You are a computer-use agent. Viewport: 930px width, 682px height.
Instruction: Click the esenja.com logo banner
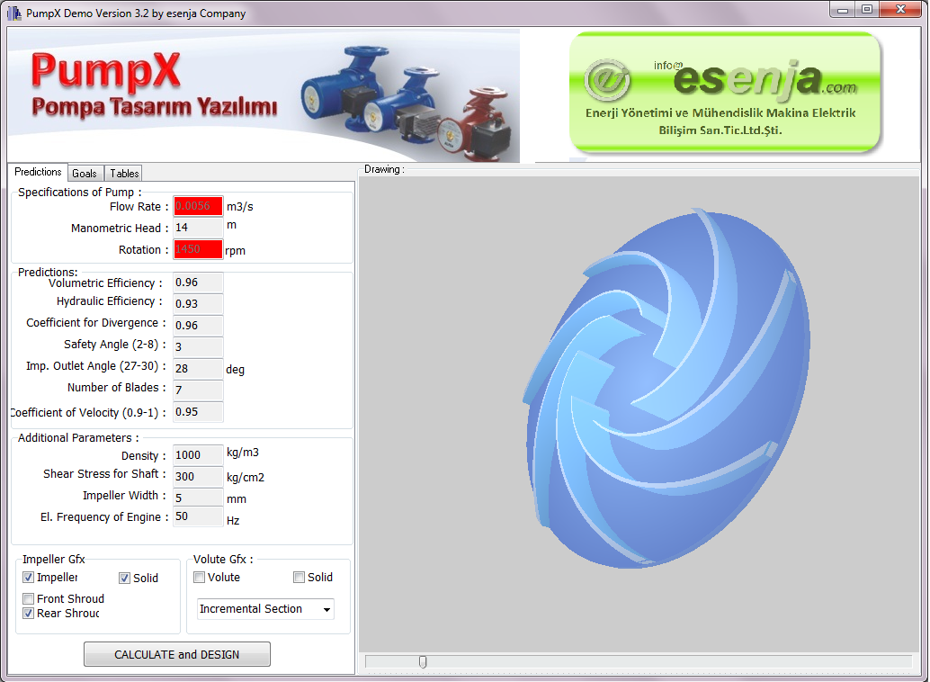coord(725,93)
